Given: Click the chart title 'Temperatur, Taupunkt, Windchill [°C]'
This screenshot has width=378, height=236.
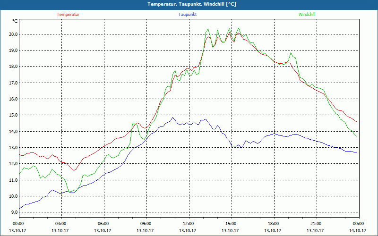Looking at the screenshot, I should pos(192,4).
